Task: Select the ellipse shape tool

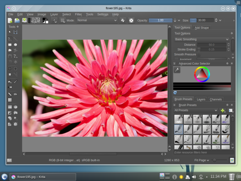Action: click(x=15, y=45)
